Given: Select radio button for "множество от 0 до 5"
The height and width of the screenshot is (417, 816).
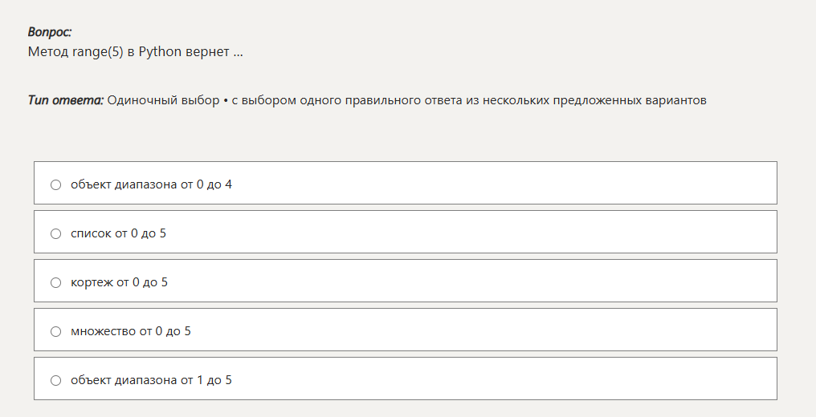Looking at the screenshot, I should pos(55,331).
